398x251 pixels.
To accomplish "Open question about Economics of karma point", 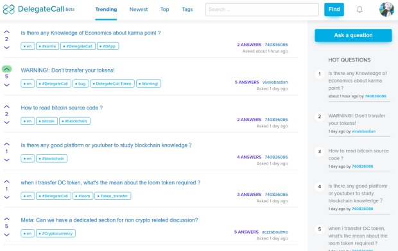I will pos(91,33).
